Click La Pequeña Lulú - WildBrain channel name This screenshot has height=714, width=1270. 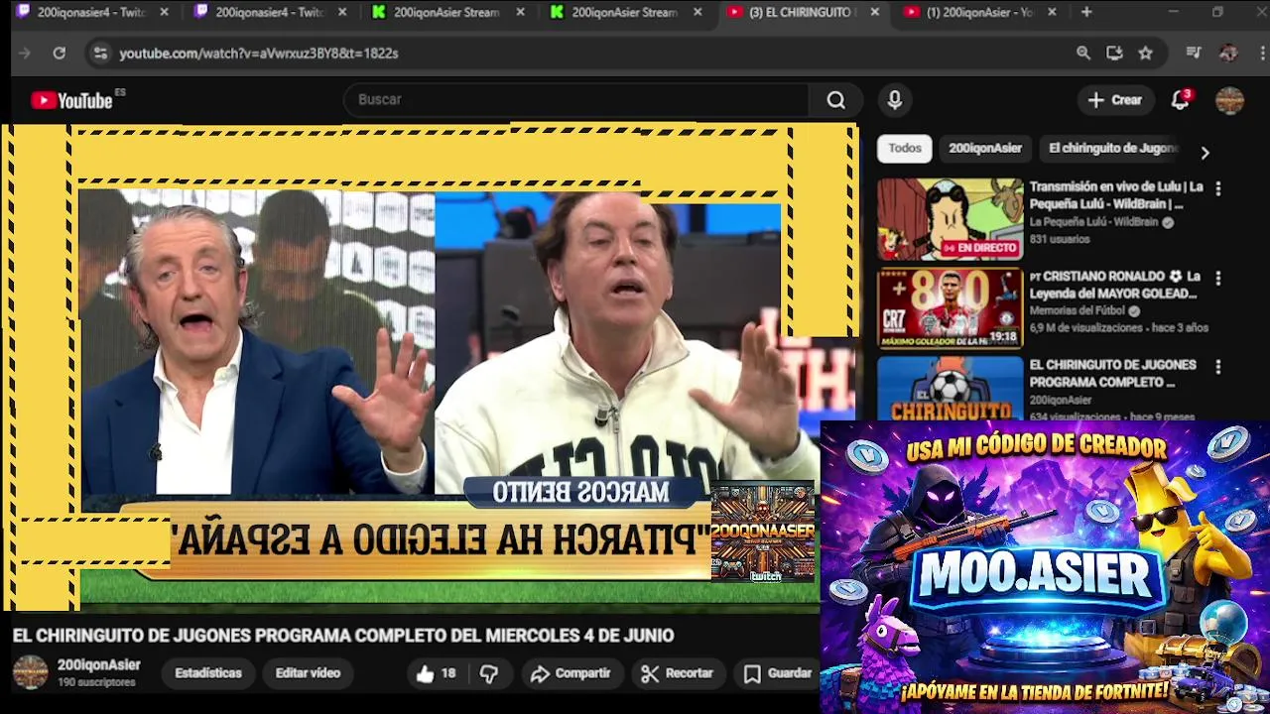click(x=1093, y=223)
